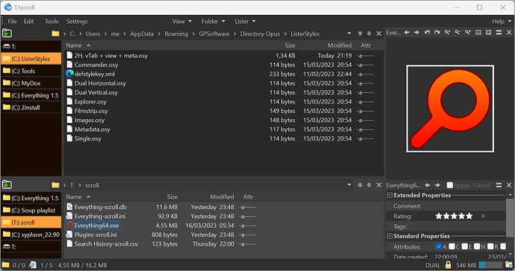The height and width of the screenshot is (271, 515).
Task: Click the yellow folder icon in bottom path bar
Action: click(55, 185)
